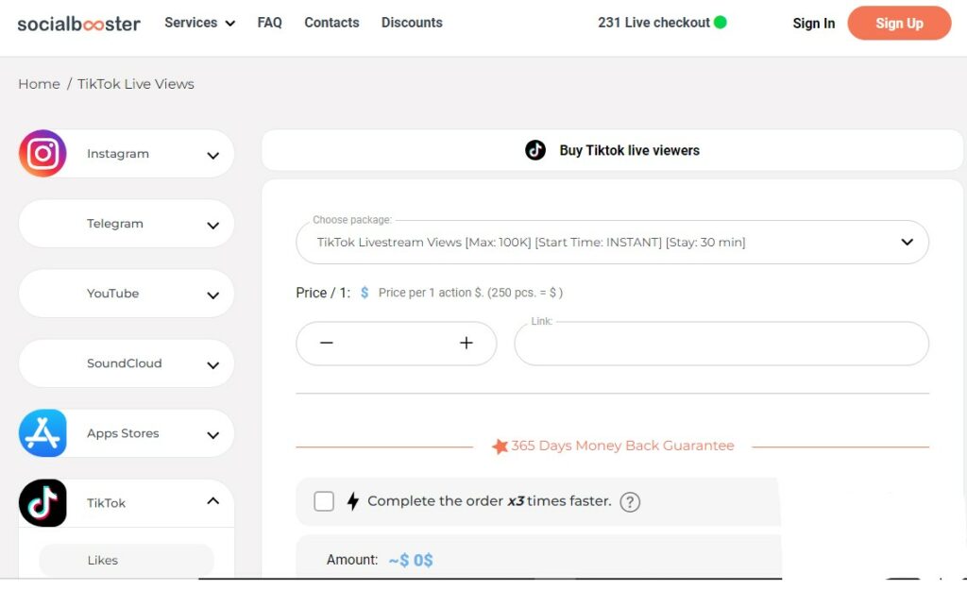Image resolution: width=967 pixels, height=590 pixels.
Task: Click the 231 Live checkout text
Action: click(653, 23)
